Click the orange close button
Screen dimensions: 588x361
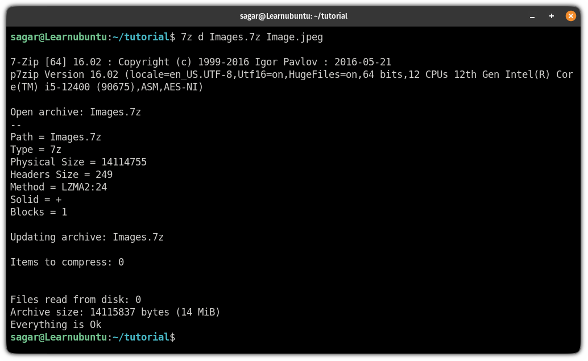[570, 16]
